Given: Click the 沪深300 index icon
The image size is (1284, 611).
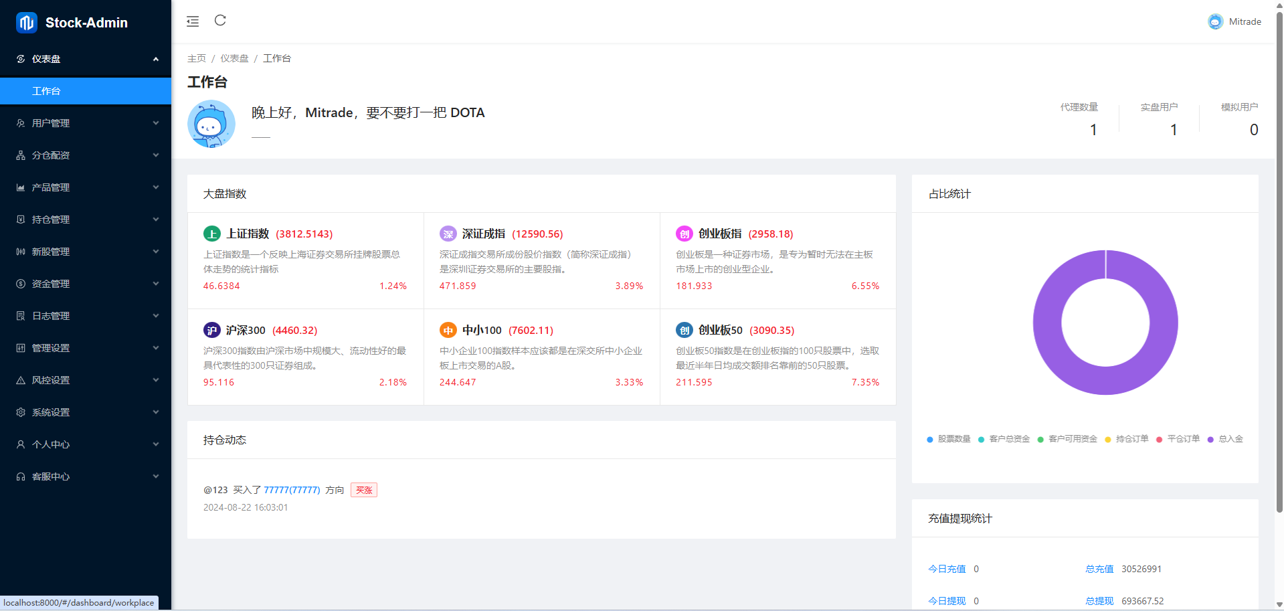Looking at the screenshot, I should 211,330.
